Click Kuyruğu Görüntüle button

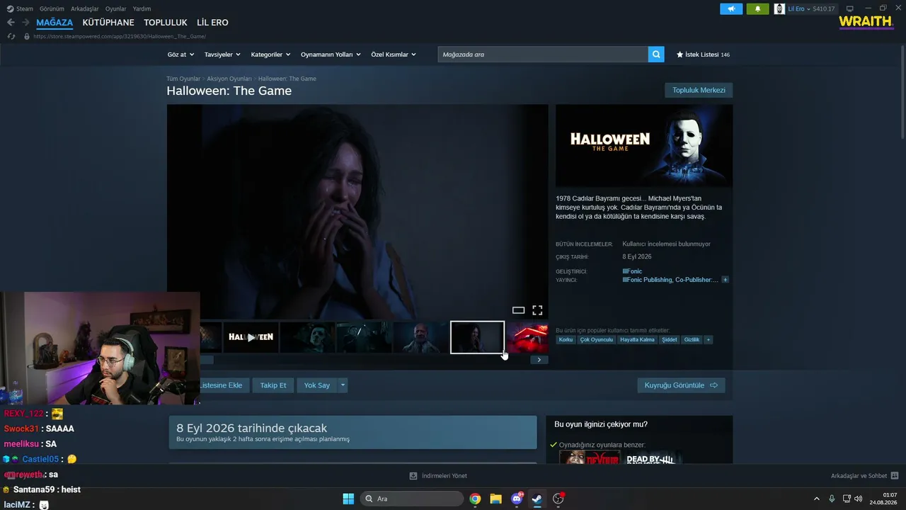[681, 385]
